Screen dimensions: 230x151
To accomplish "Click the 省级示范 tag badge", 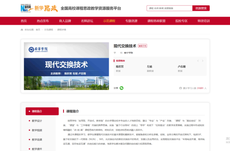I will click(x=142, y=46).
